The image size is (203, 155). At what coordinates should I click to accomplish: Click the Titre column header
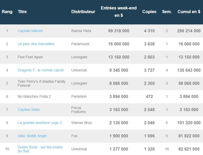(22, 12)
